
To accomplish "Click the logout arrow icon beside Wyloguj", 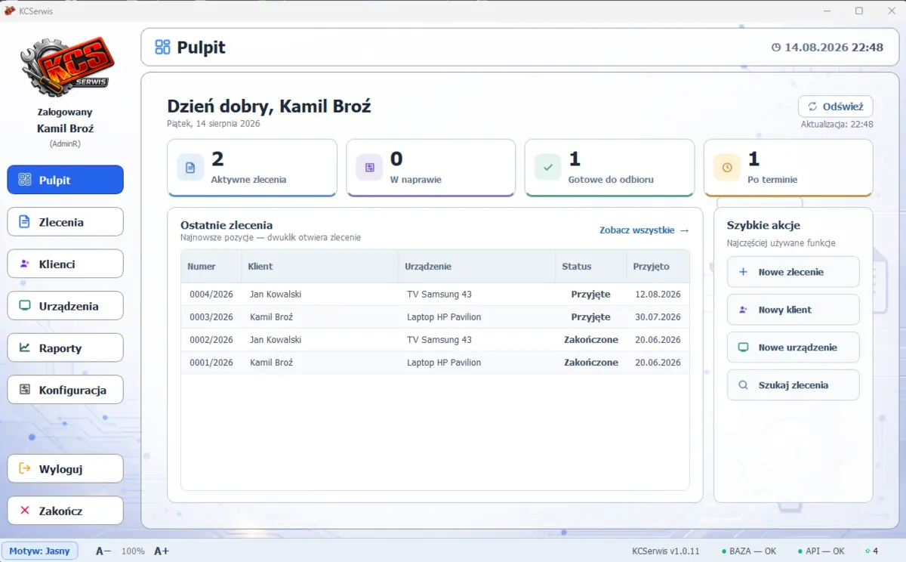I will pos(24,468).
